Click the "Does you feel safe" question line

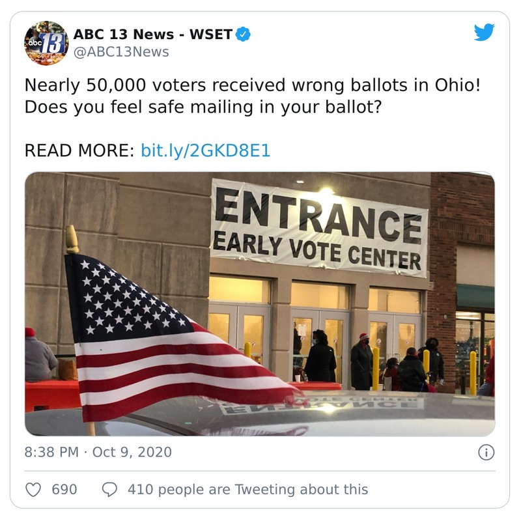point(202,107)
